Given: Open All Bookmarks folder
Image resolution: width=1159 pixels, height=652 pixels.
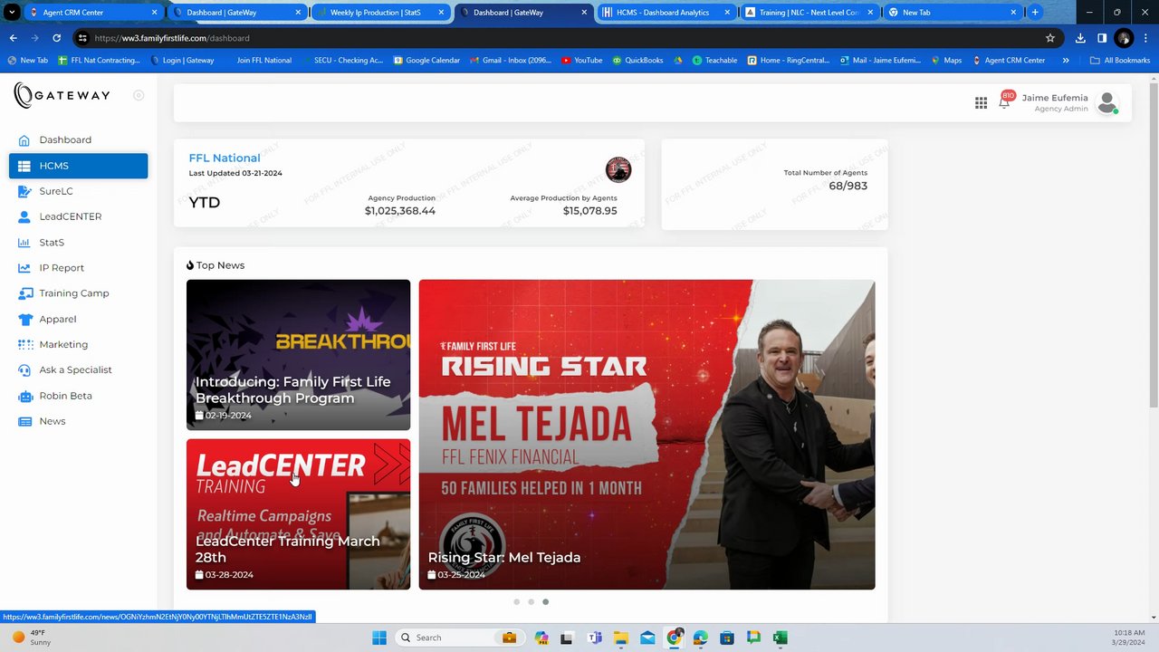Looking at the screenshot, I should (x=1120, y=61).
